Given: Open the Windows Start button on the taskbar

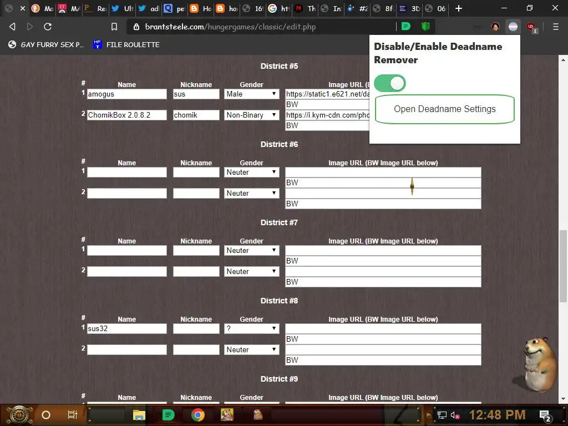Looking at the screenshot, I should coord(19,415).
